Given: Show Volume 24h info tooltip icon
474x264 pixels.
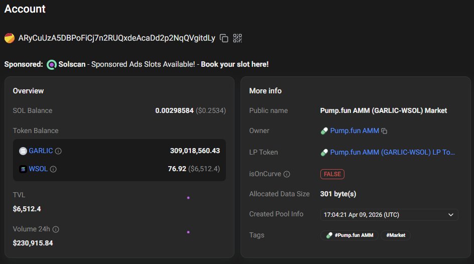Looking at the screenshot, I should (56, 229).
